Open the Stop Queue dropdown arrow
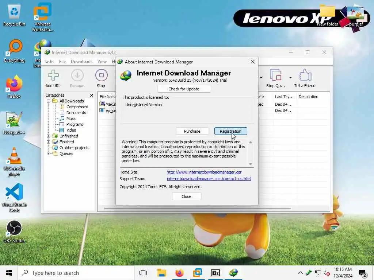Viewport: 374px width, 280px height. [290, 78]
